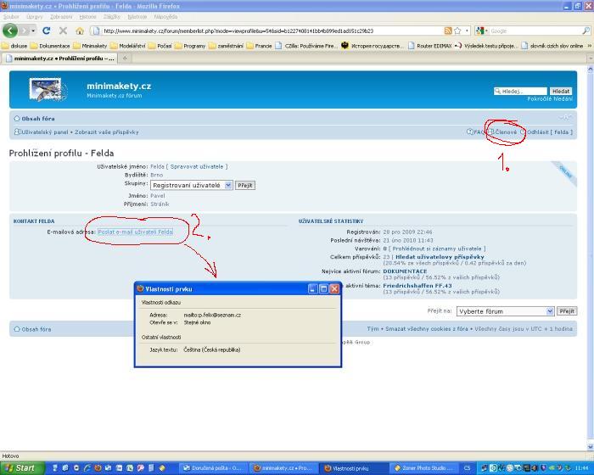Open the new tab plus button
This screenshot has width=594, height=475.
coord(126,59)
